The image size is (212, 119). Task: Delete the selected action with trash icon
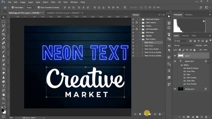click(x=160, y=114)
